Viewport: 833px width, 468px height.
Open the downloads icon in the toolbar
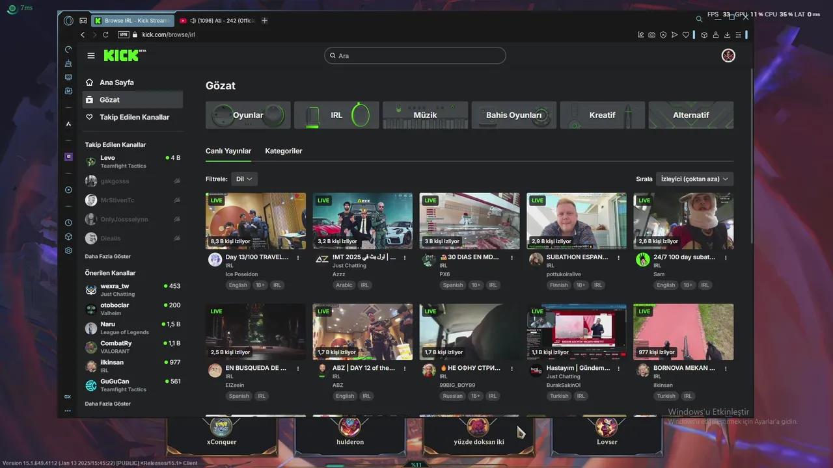[728, 34]
